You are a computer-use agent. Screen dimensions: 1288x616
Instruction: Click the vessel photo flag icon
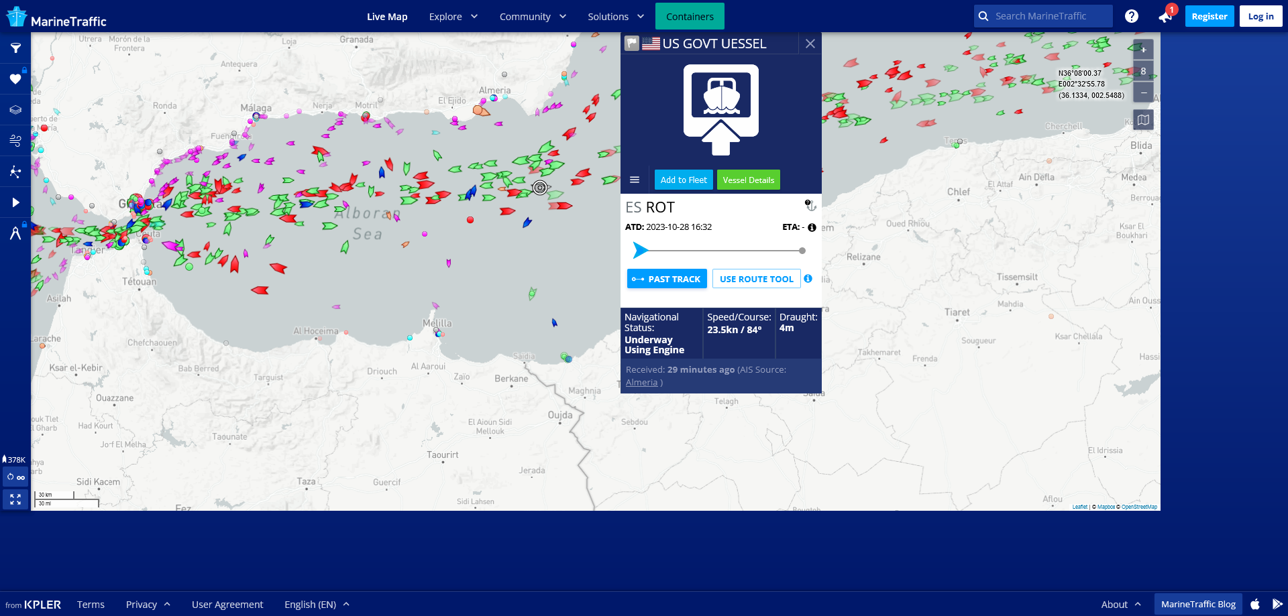tap(631, 44)
